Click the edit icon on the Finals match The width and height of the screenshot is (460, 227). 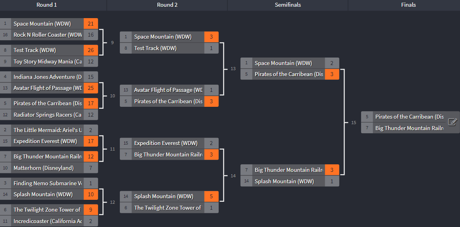[452, 122]
